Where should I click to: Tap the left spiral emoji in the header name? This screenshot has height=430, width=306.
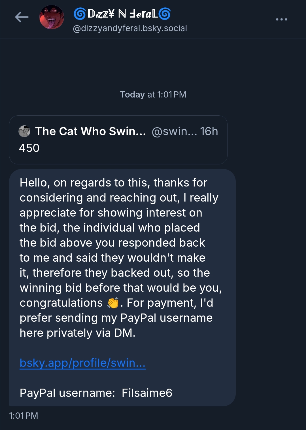coord(80,14)
